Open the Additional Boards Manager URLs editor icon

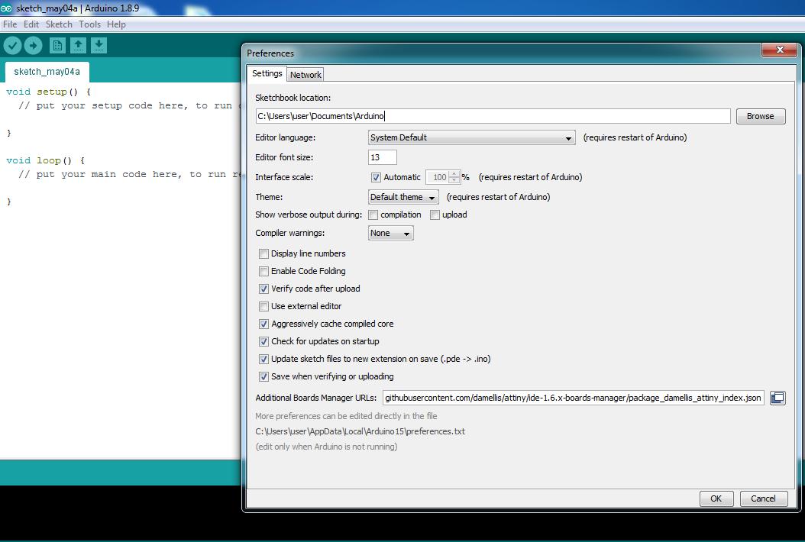click(778, 398)
